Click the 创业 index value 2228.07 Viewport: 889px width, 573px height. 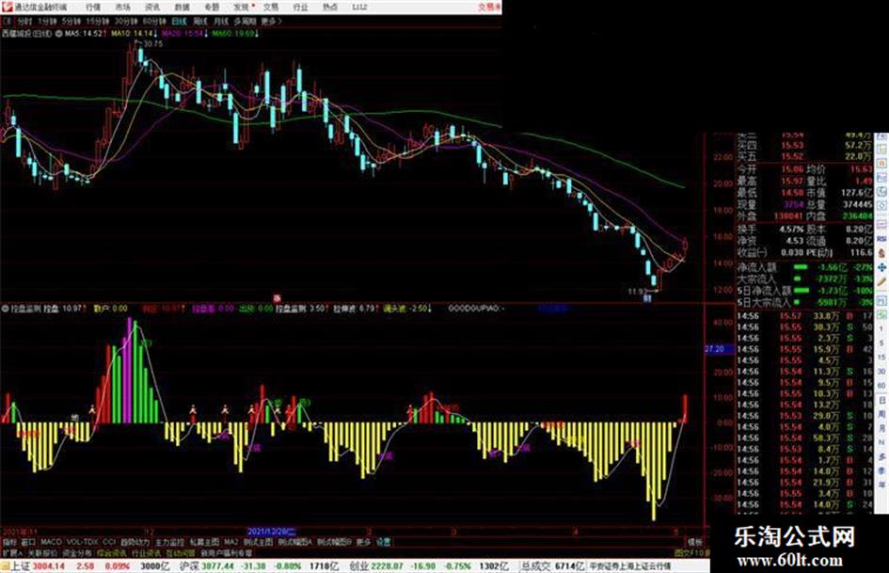pyautogui.click(x=388, y=565)
